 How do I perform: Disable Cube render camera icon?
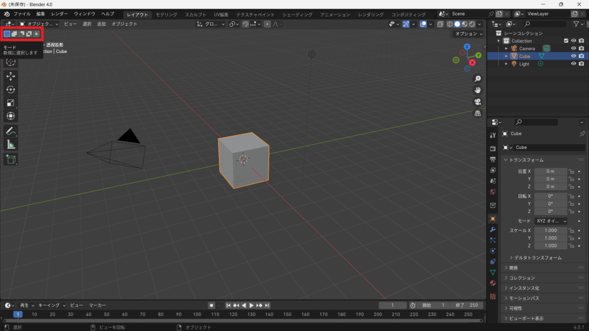point(582,56)
